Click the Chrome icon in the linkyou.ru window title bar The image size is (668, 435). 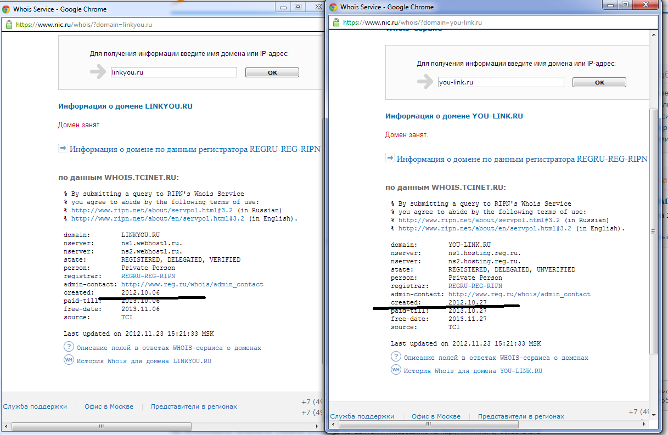point(6,9)
